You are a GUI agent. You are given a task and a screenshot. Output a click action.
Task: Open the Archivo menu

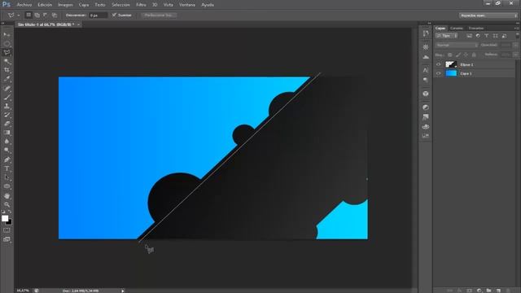coord(24,5)
